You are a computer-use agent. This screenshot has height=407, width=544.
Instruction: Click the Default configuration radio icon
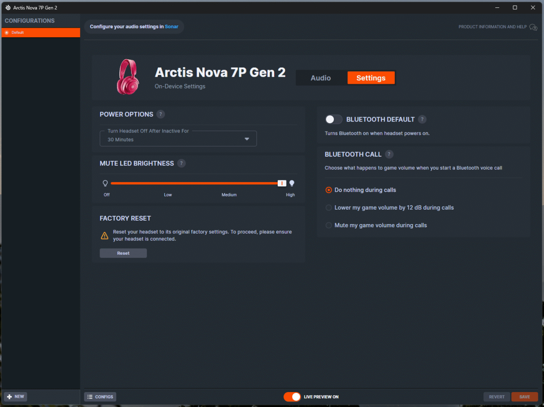tap(7, 33)
